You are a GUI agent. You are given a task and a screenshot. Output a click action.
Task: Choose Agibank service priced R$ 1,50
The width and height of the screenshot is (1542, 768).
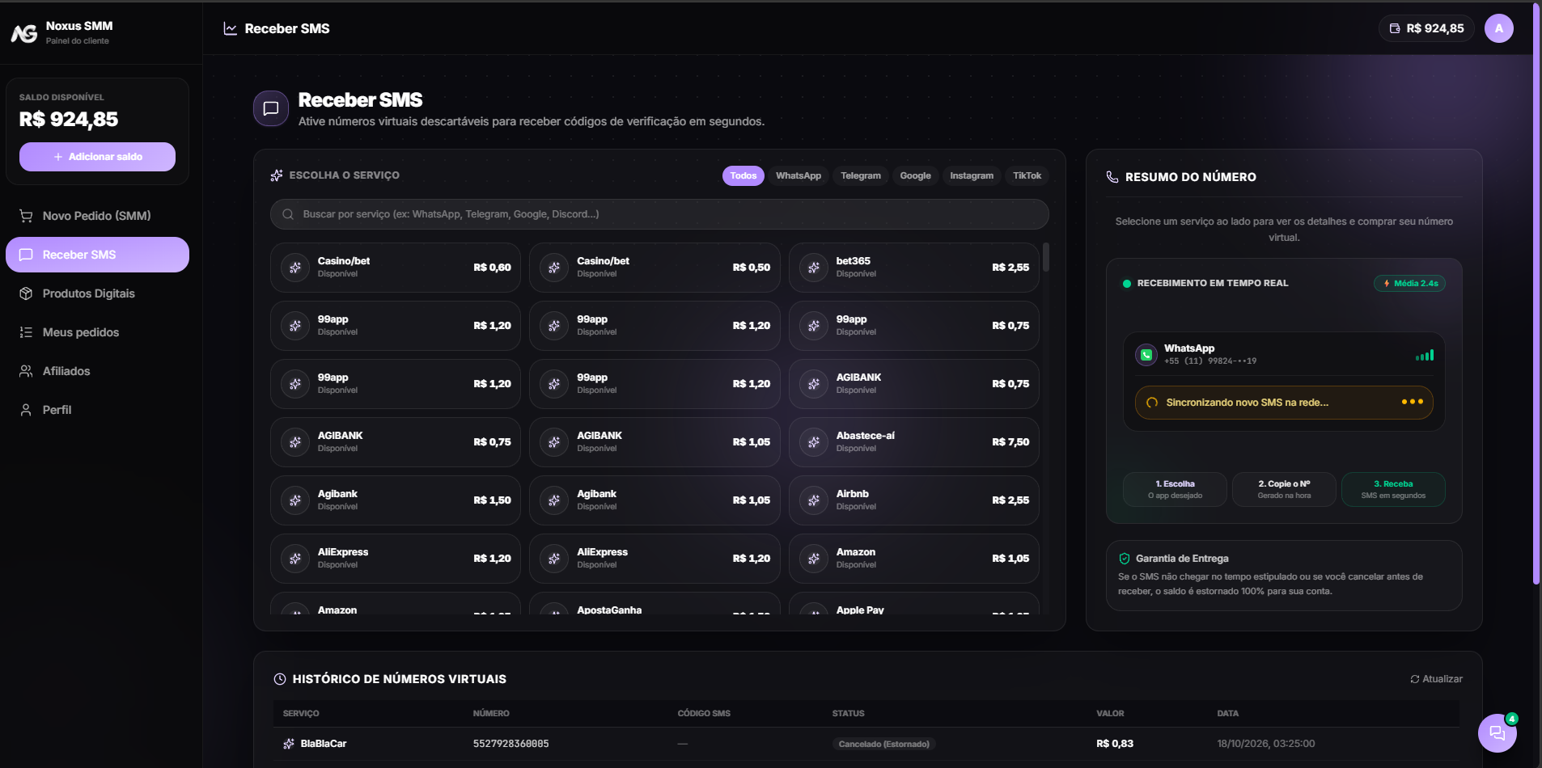coord(395,500)
